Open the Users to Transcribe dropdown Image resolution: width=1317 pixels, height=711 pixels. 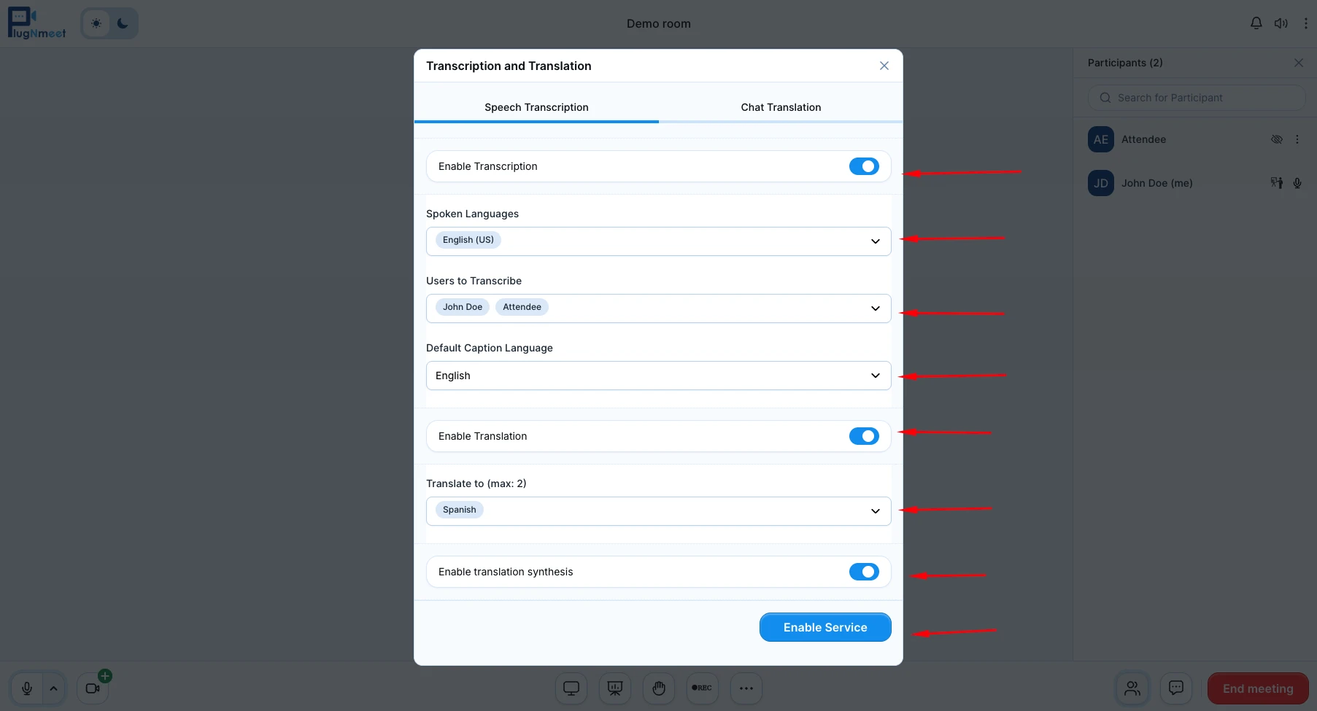tap(875, 308)
